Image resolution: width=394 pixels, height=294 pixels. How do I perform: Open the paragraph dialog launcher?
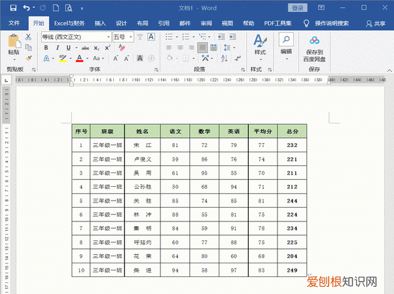click(243, 69)
